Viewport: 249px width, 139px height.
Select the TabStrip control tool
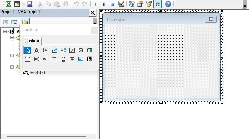[x=45, y=59]
